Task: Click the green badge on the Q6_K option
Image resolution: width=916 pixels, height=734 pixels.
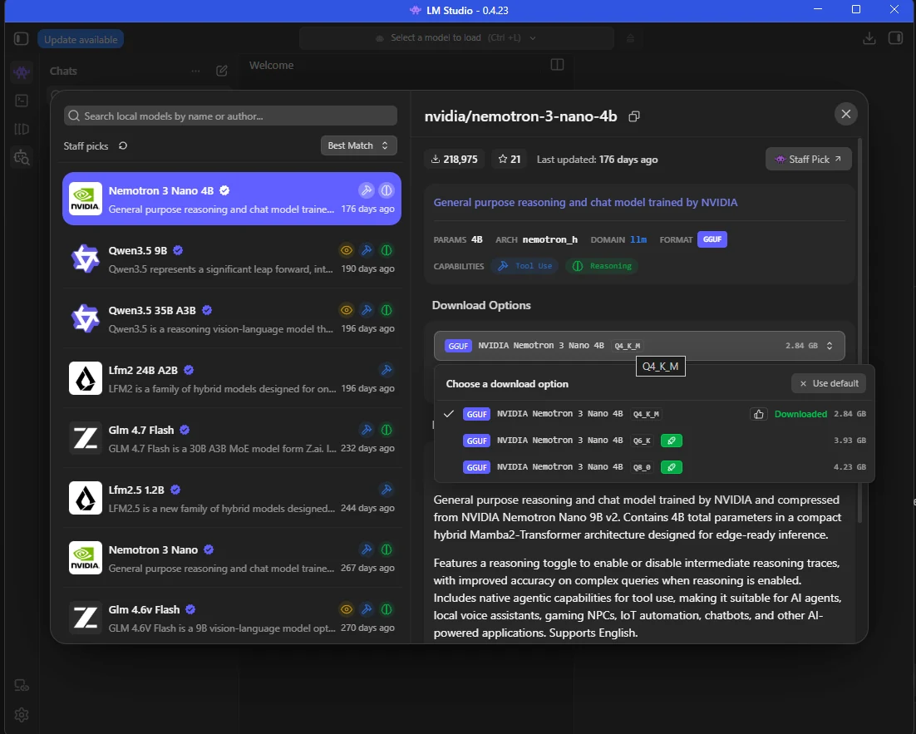Action: pyautogui.click(x=672, y=441)
